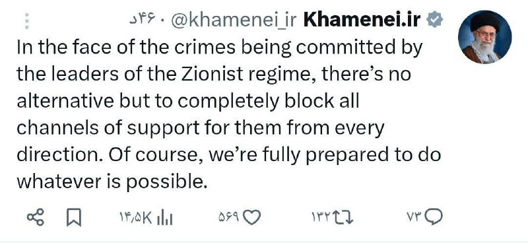Image resolution: width=528 pixels, height=243 pixels.
Task: Click the tweet line 'whatever is possible.'
Action: [x=112, y=182]
